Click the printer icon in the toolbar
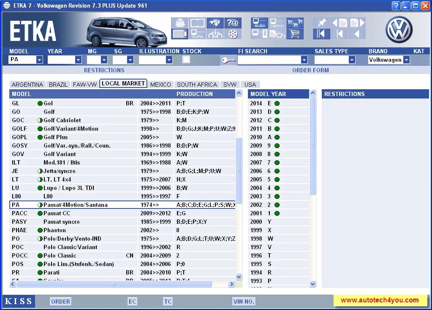The height and width of the screenshot is (310, 432). [x=180, y=22]
